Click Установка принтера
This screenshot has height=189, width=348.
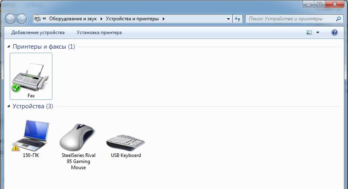(99, 33)
